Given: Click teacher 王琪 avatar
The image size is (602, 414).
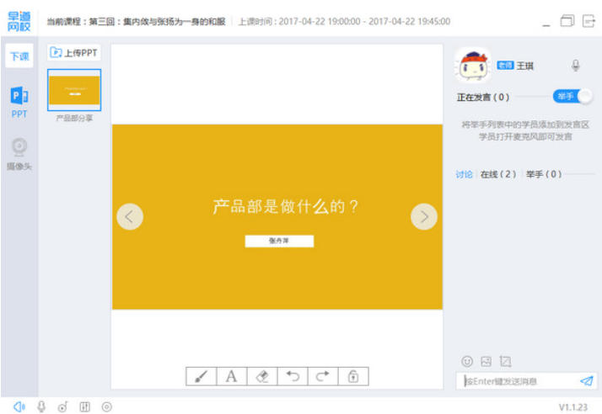Looking at the screenshot, I should click(473, 65).
